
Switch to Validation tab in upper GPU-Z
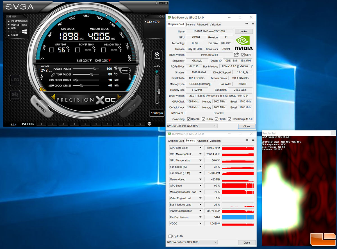pyautogui.click(x=215, y=24)
